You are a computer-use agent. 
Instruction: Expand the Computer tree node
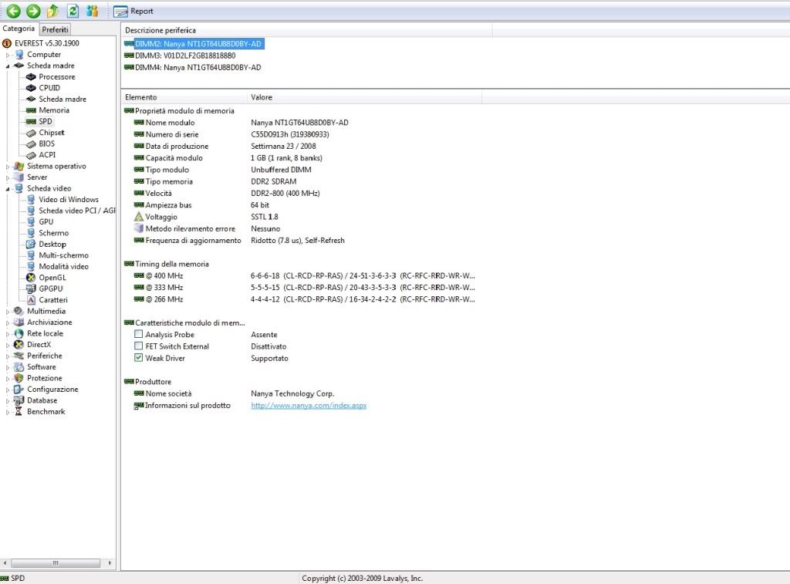8,55
